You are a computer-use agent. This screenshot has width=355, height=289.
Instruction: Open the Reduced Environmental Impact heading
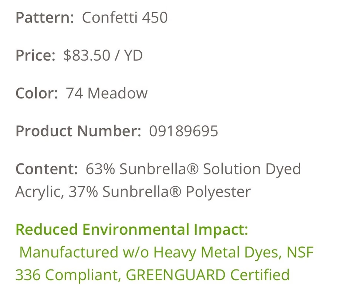coord(132,230)
